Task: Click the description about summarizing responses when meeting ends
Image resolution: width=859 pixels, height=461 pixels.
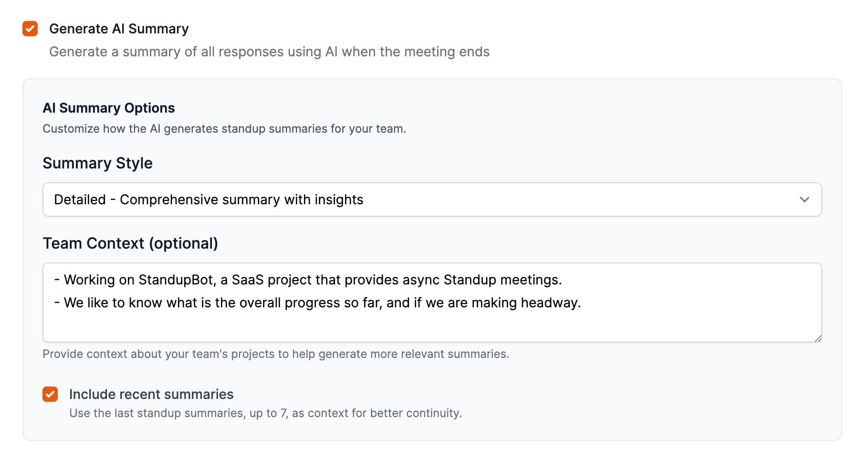Action: 269,52
